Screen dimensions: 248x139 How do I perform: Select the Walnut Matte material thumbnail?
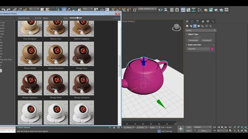point(30,54)
